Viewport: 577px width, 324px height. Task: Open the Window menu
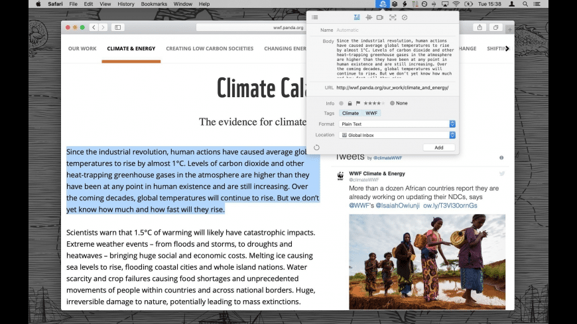click(x=182, y=4)
